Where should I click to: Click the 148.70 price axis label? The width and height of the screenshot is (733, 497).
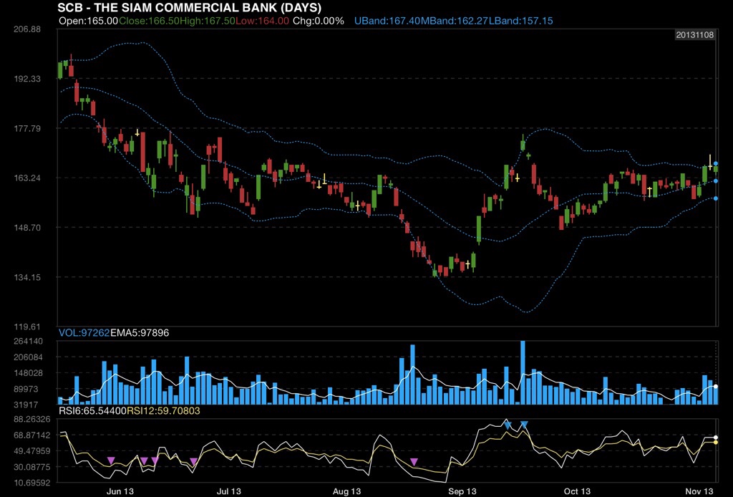point(27,228)
